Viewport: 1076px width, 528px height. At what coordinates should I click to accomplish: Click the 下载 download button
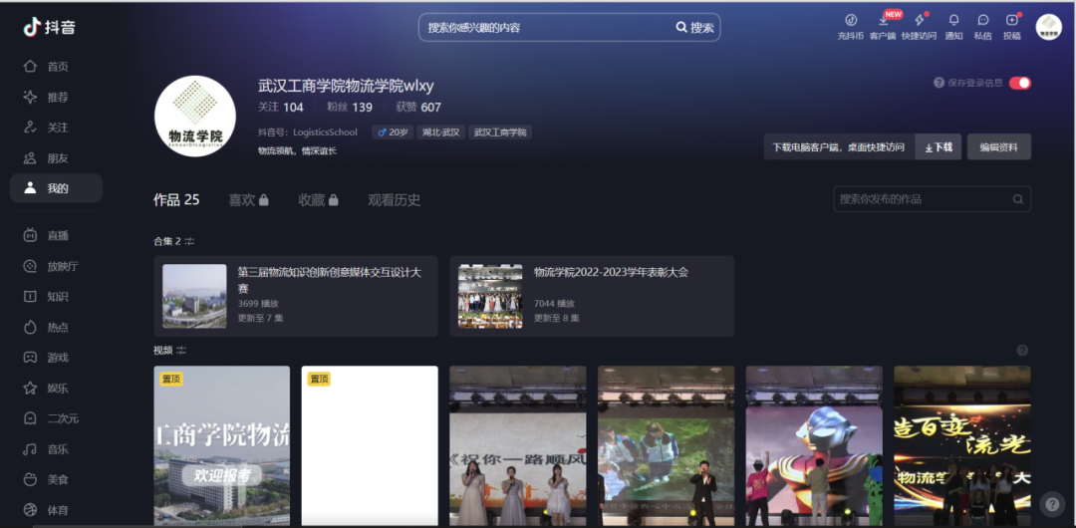coord(938,147)
